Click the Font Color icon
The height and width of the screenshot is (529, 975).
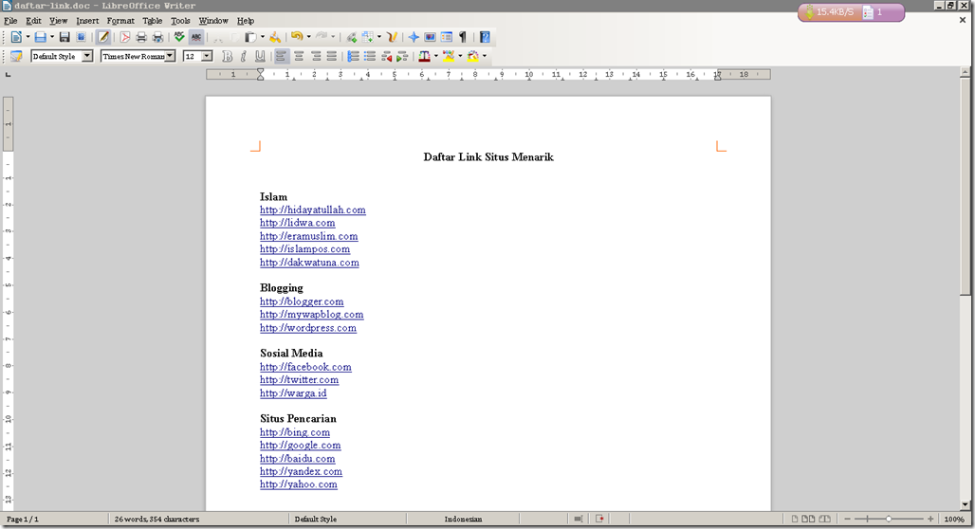coord(425,57)
